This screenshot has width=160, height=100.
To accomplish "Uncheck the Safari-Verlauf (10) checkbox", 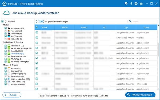I will coord(6,81).
